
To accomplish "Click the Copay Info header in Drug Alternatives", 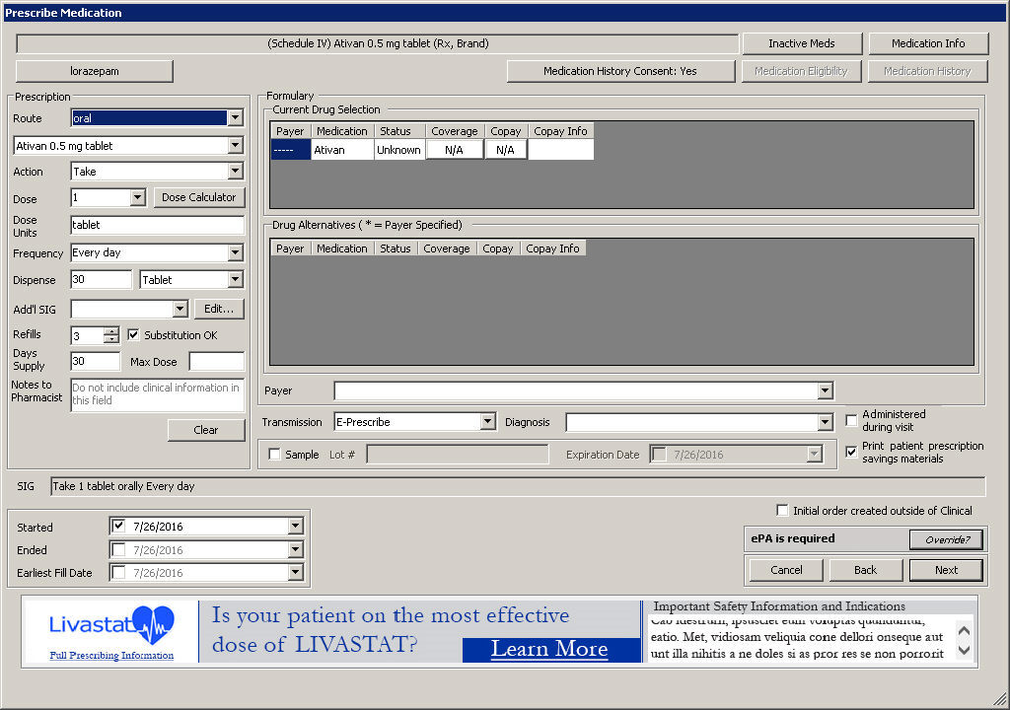I will click(x=552, y=248).
